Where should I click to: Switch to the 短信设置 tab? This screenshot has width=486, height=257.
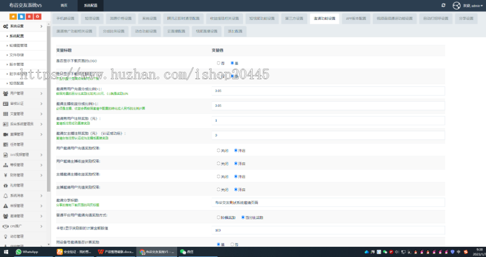tap(92, 18)
